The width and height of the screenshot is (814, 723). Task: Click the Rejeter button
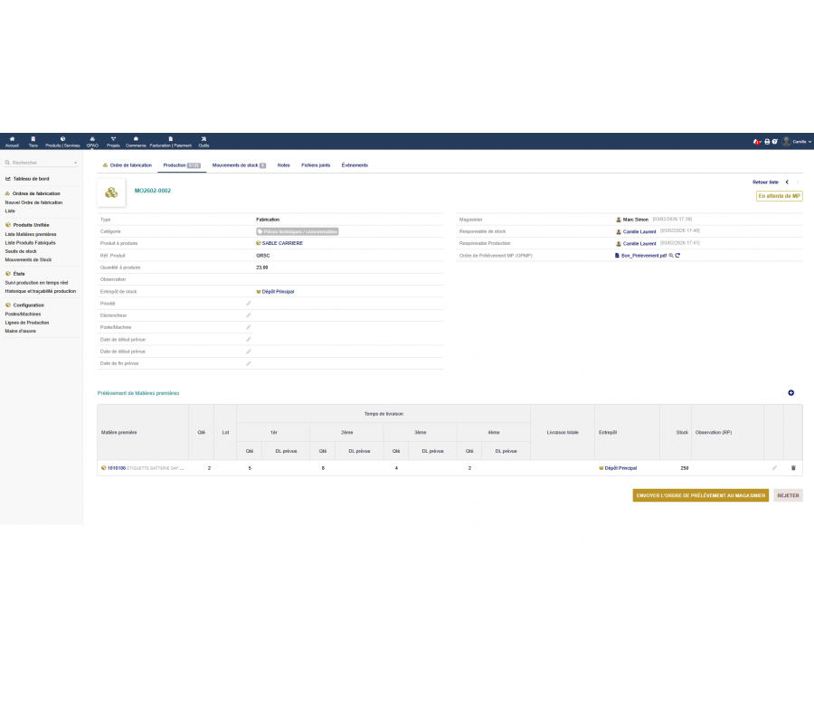787,495
